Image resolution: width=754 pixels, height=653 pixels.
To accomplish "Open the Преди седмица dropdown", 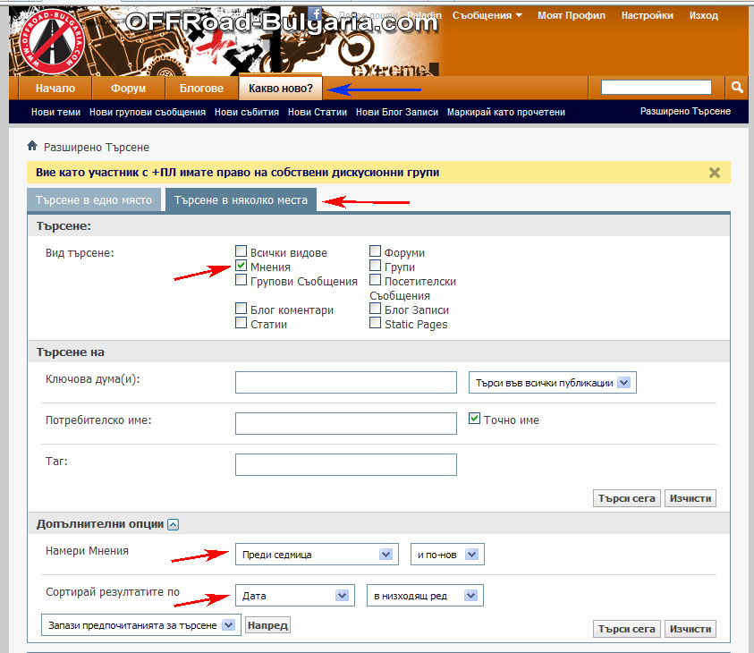I will (317, 555).
